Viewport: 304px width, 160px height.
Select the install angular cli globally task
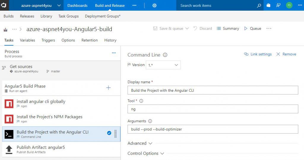tap(61, 103)
